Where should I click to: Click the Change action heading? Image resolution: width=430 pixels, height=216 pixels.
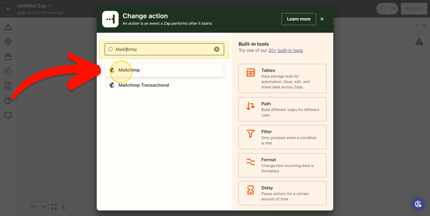coord(145,16)
